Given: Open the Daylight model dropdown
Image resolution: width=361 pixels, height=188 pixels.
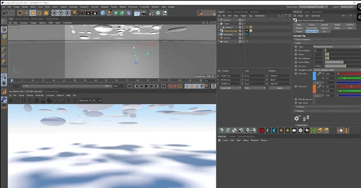Looking at the screenshot, I should tap(337, 70).
